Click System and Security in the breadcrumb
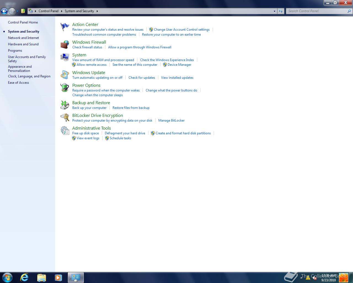The width and height of the screenshot is (353, 283). [x=79, y=11]
